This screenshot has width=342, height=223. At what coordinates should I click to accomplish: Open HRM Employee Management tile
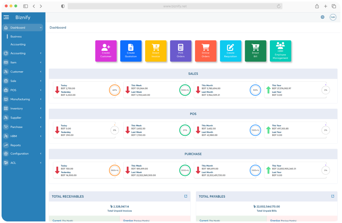pos(280,51)
